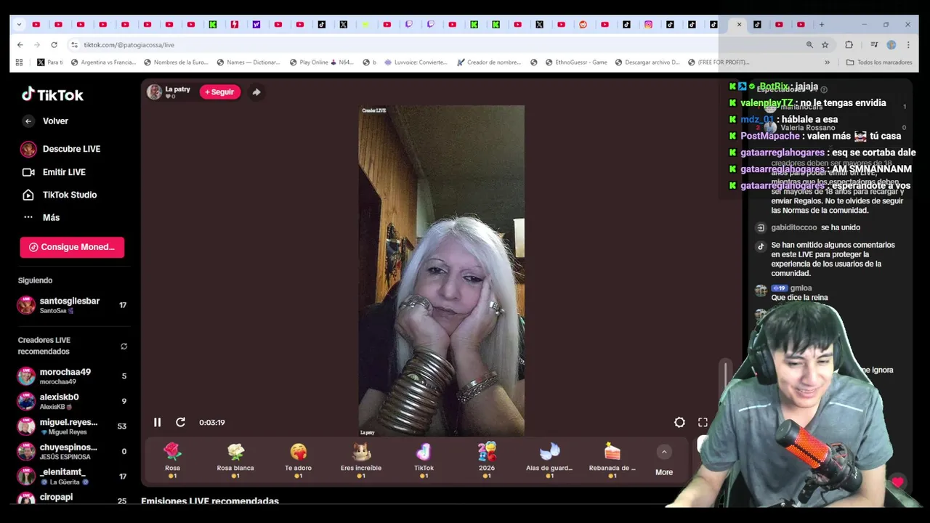Viewport: 930px width, 523px height.
Task: Send an Alas de guardián gift
Action: coord(549,460)
